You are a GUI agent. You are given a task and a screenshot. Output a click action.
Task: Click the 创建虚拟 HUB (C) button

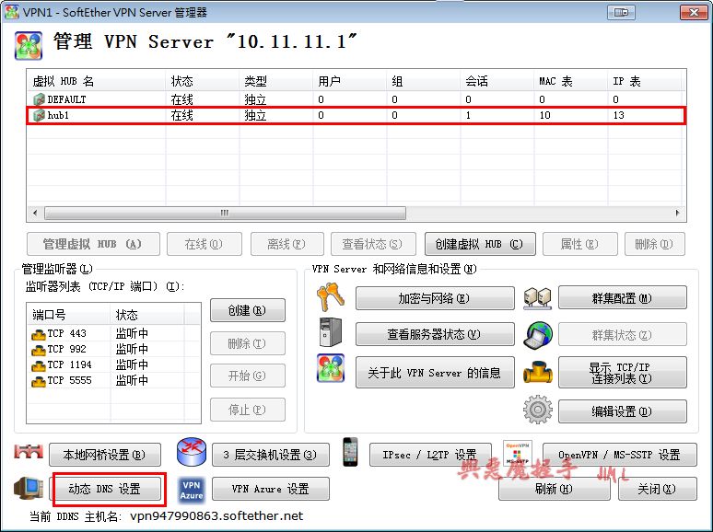480,244
